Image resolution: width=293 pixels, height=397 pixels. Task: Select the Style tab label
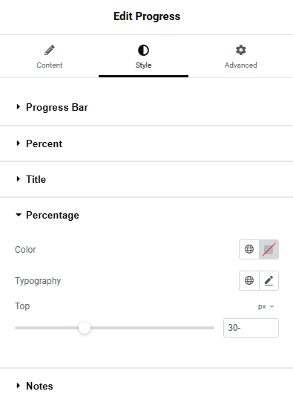pos(143,65)
